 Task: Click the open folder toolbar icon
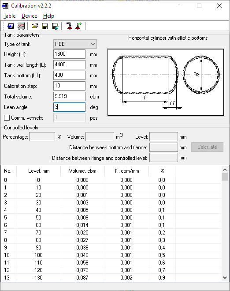coord(35,26)
